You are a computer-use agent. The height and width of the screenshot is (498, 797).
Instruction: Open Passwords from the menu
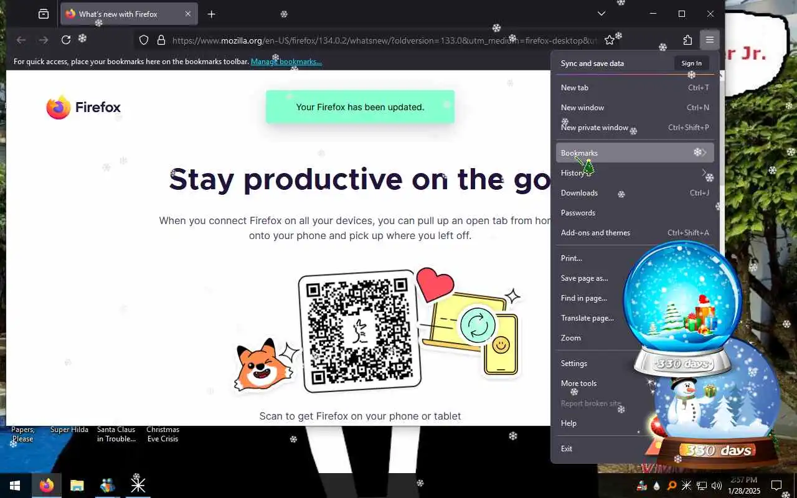(x=634, y=213)
